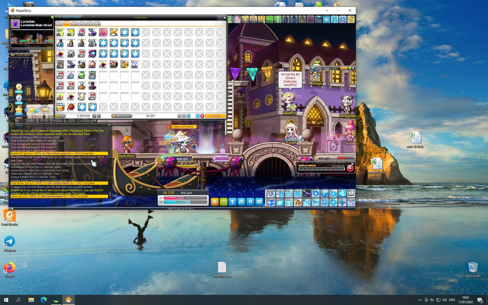Screen dimensions: 488x305
Task: Open the Quick Move menu
Action: pyautogui.click(x=21, y=55)
